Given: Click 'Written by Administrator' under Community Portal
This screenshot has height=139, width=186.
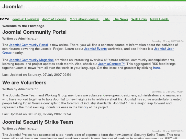Looking at the screenshot, I should click(20, 39).
